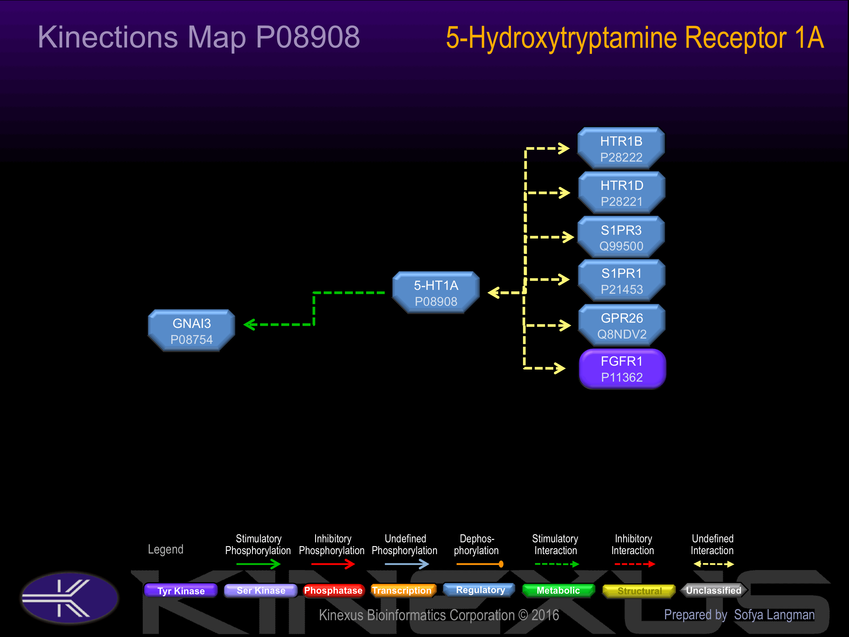The width and height of the screenshot is (849, 637).
Task: Open the S1PR3 Q99500 node
Action: pos(621,237)
